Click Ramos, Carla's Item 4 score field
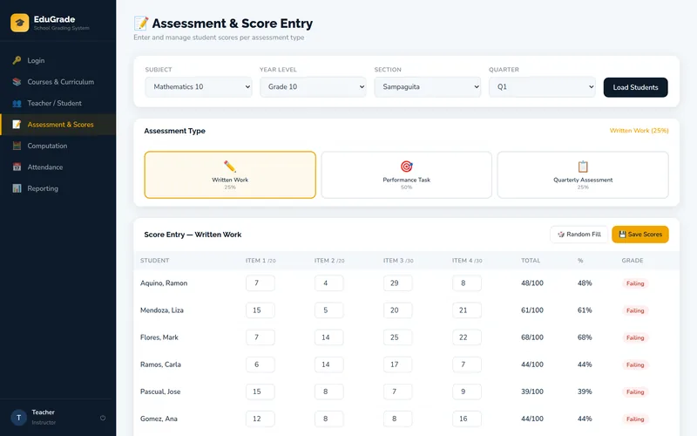This screenshot has height=436, width=697. tap(467, 364)
